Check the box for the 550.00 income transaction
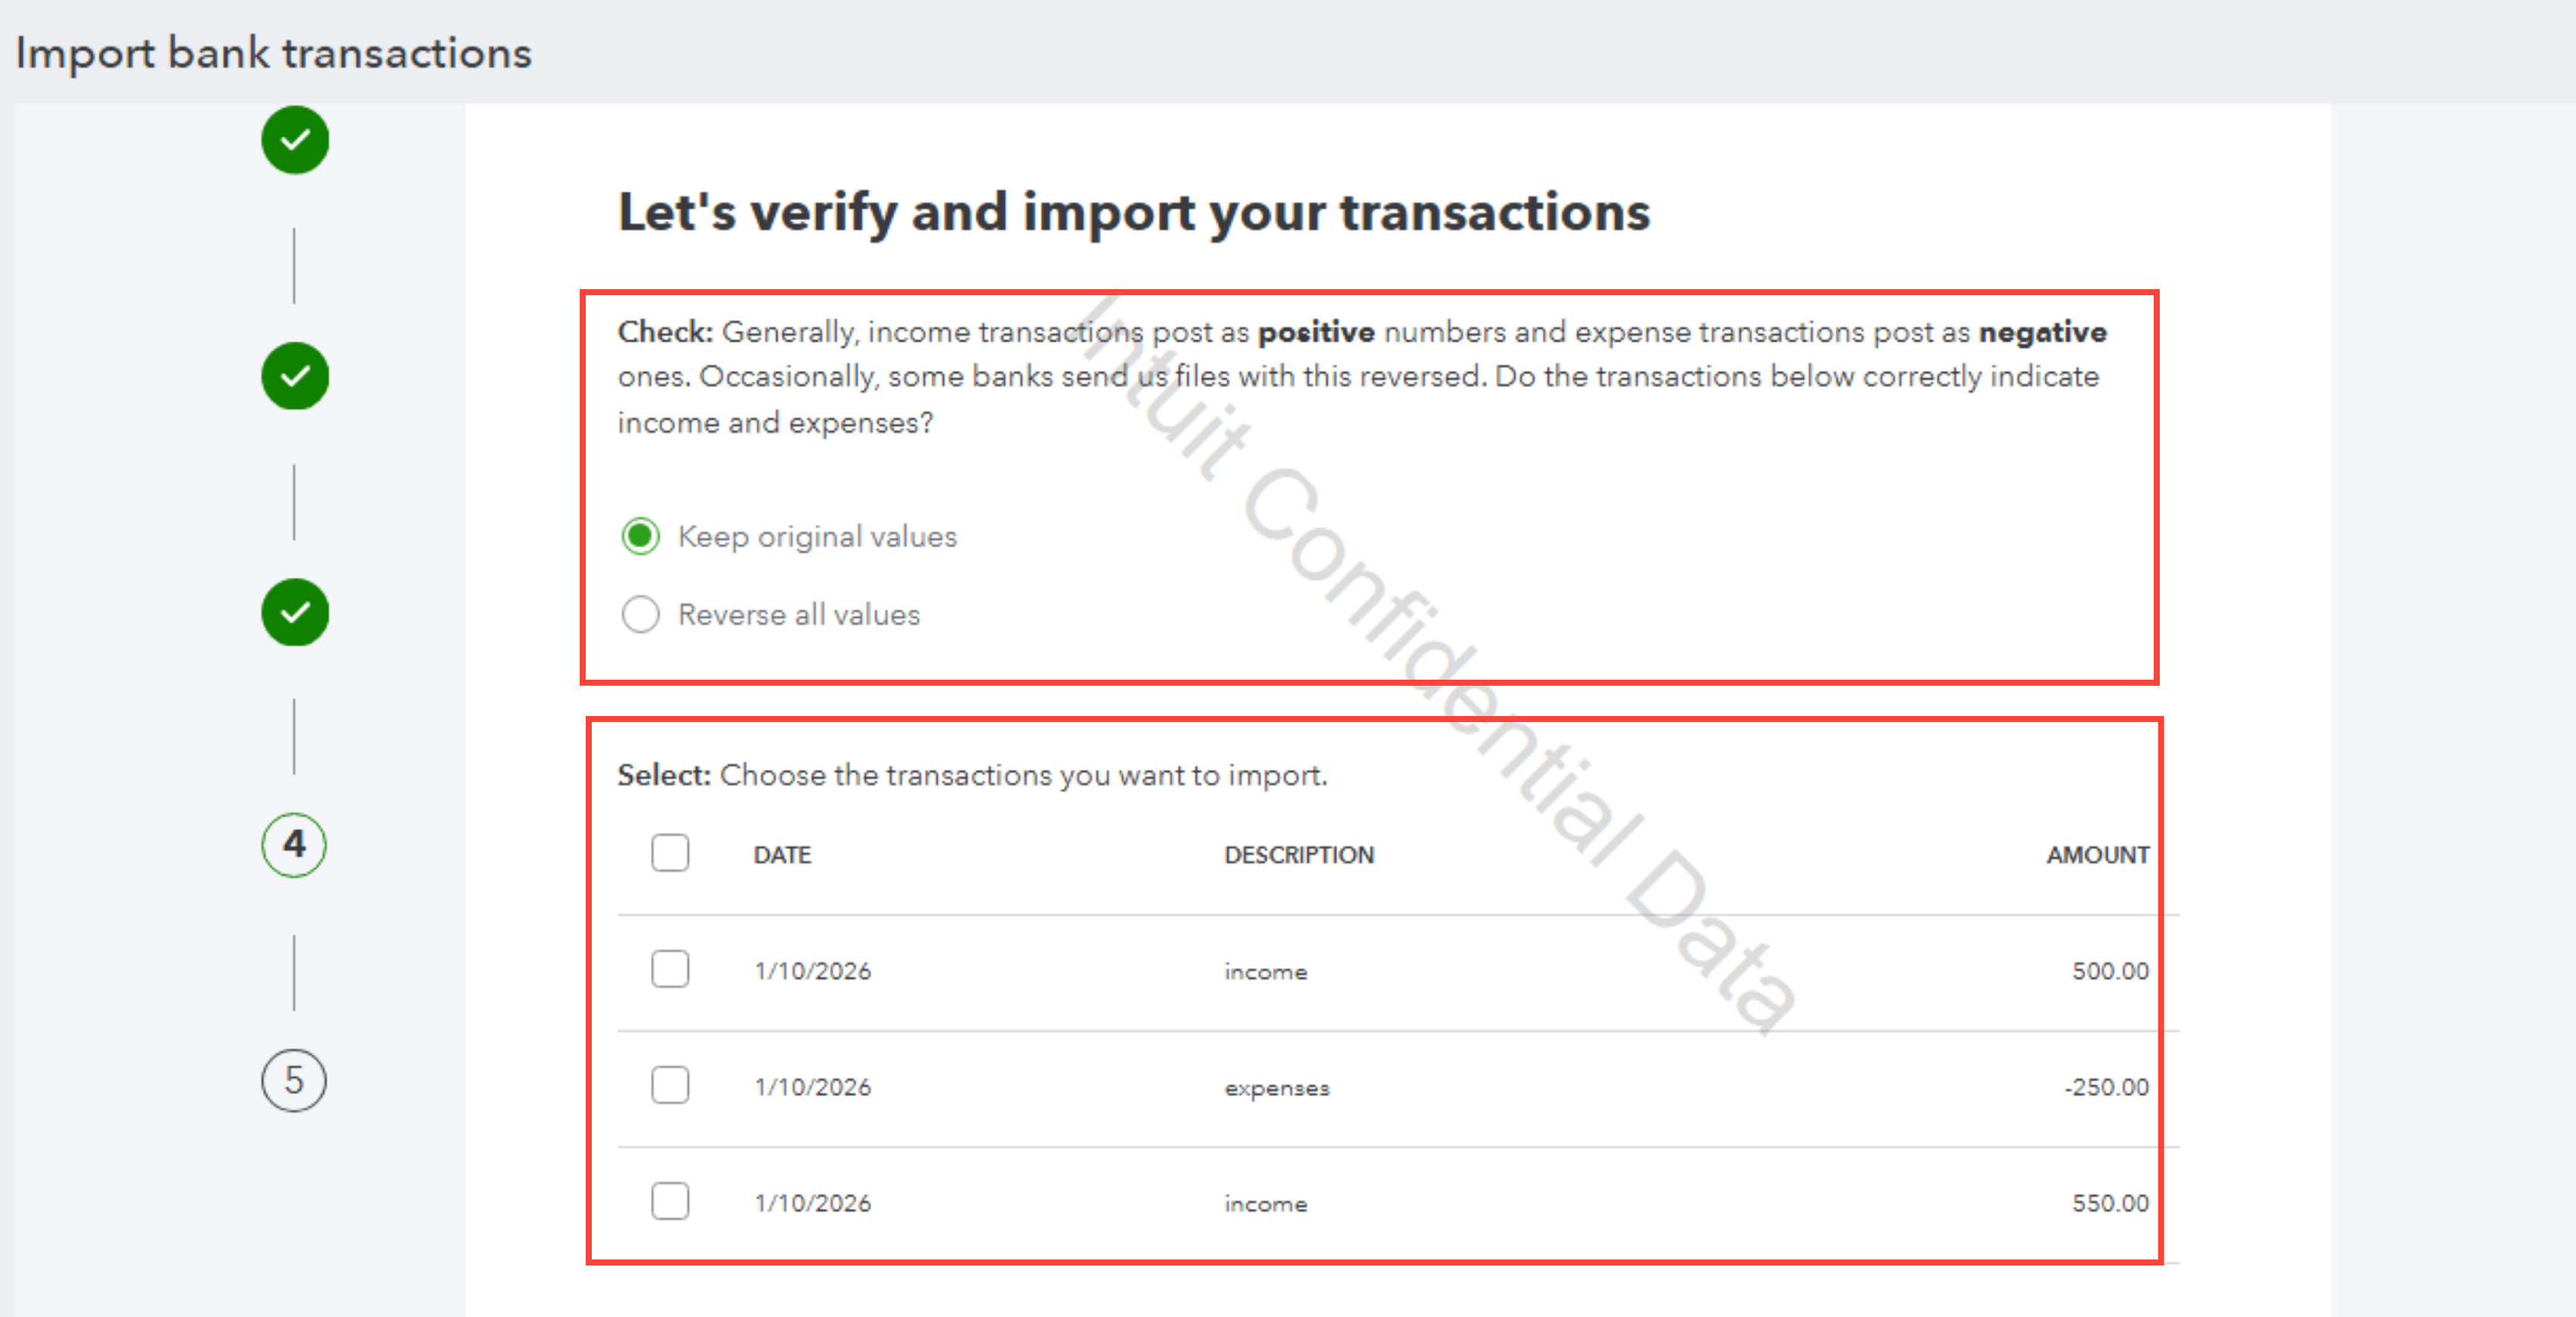Viewport: 2576px width, 1317px height. point(670,1201)
